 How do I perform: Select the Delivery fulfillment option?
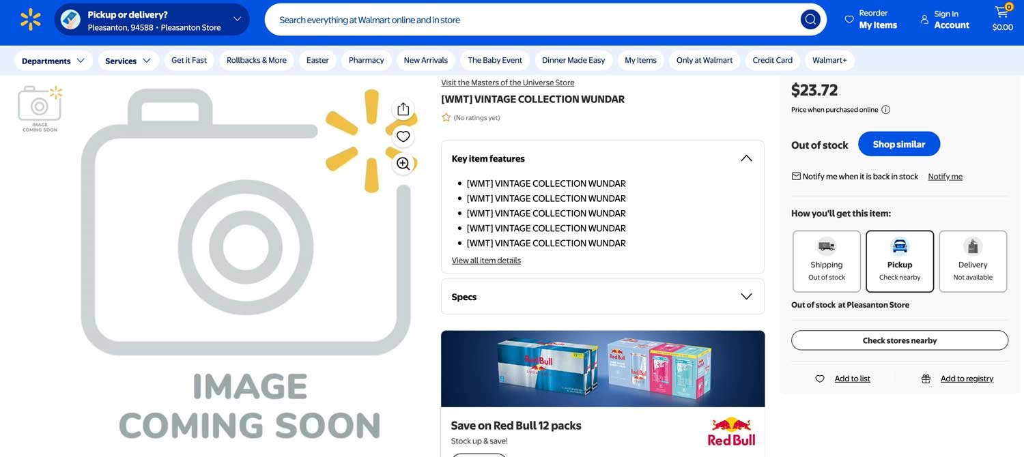[x=972, y=261]
